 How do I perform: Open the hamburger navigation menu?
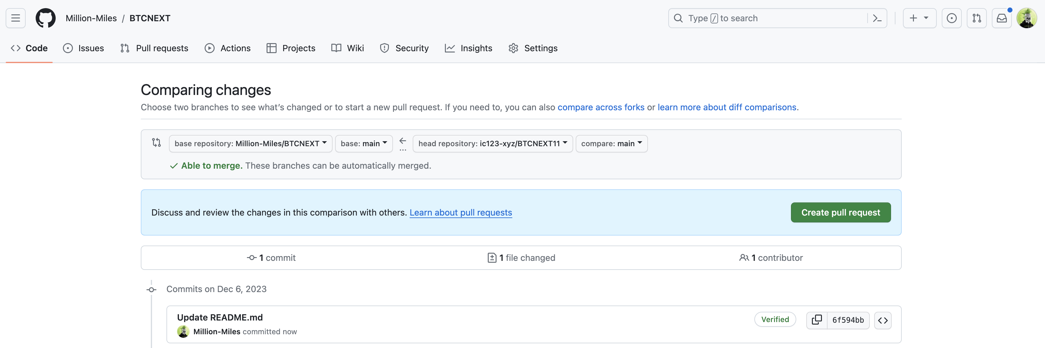(15, 18)
